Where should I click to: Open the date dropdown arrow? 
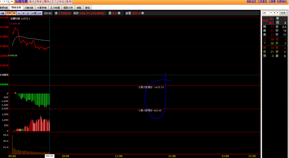[271, 13]
